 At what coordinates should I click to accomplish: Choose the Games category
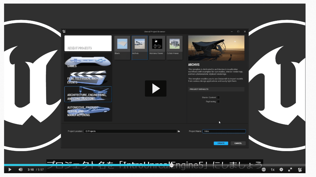click(88, 61)
